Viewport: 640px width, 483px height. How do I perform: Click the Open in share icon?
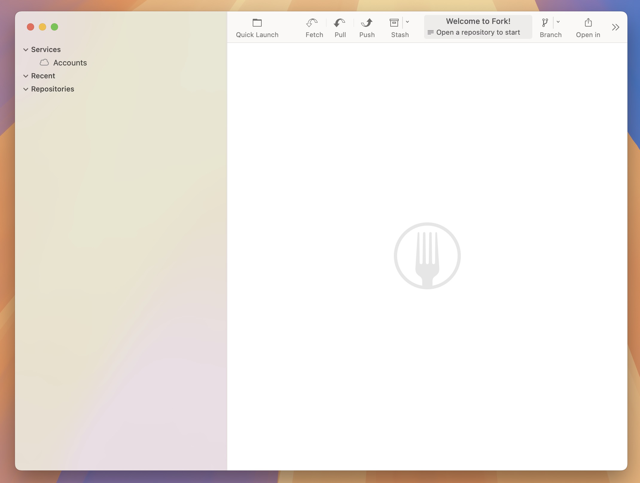point(588,22)
